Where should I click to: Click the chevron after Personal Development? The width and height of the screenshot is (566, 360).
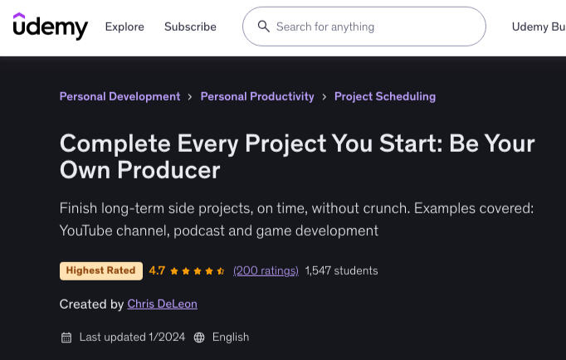click(190, 97)
